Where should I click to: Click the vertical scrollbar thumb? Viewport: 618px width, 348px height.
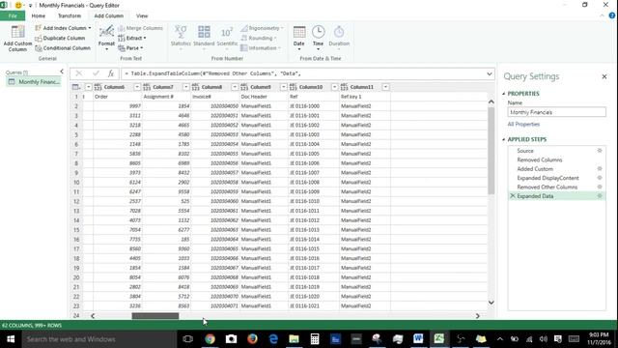click(x=492, y=151)
